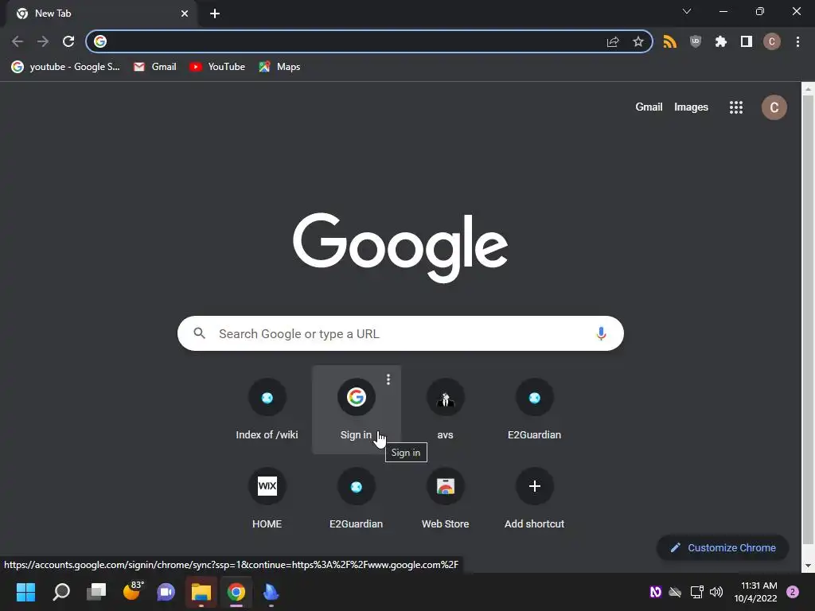
Task: Open the blue bird app on taskbar
Action: (x=271, y=592)
